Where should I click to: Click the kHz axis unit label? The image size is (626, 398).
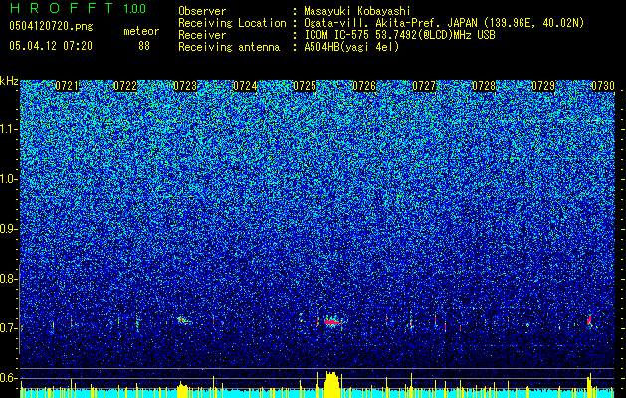pos(9,81)
